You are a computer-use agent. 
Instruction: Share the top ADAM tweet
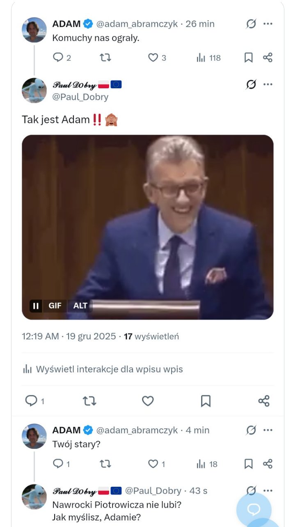(268, 58)
